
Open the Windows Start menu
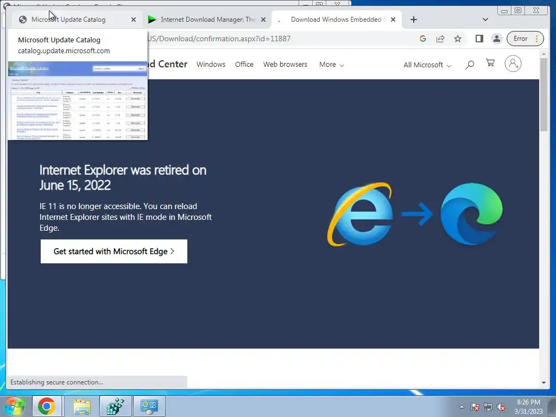(x=14, y=406)
